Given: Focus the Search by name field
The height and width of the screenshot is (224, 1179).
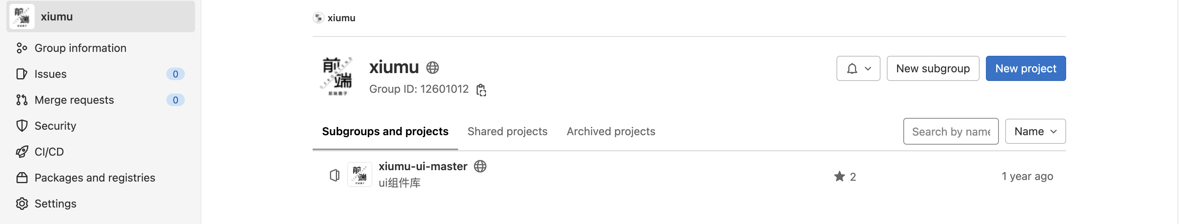Looking at the screenshot, I should pyautogui.click(x=950, y=132).
